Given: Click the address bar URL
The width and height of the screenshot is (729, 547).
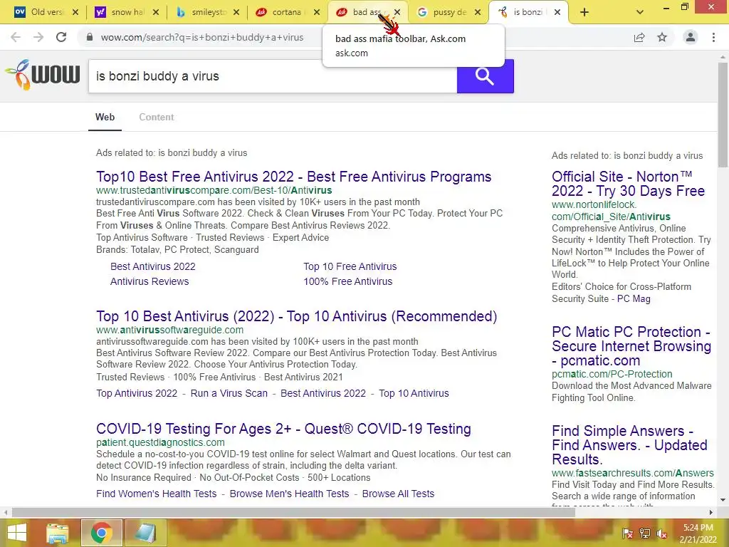Looking at the screenshot, I should coord(201,37).
